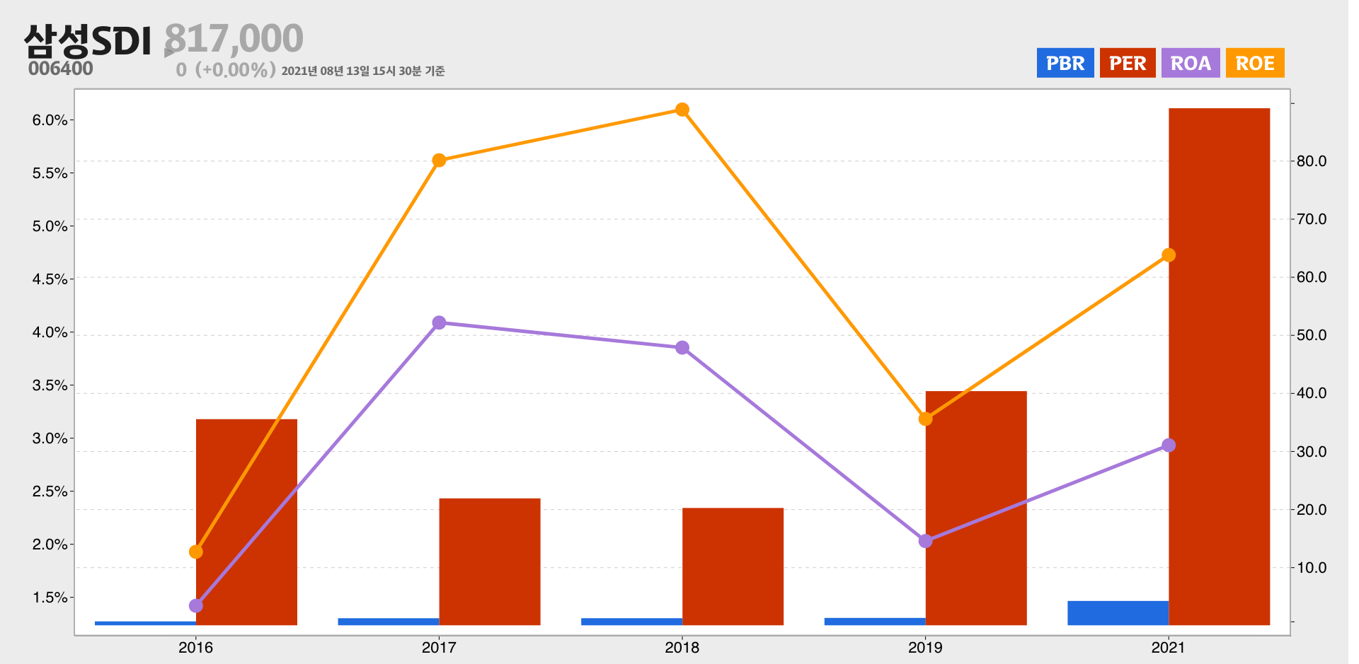Click the timestamp 2021년 08월 13일 15시 30분 기준

tap(363, 71)
